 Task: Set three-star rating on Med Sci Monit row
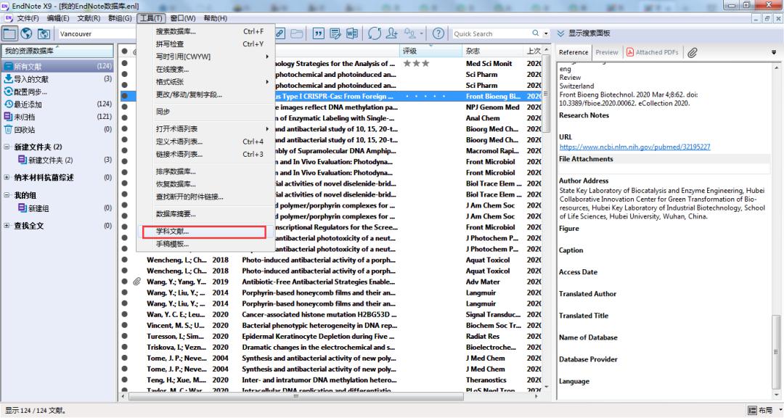point(416,64)
